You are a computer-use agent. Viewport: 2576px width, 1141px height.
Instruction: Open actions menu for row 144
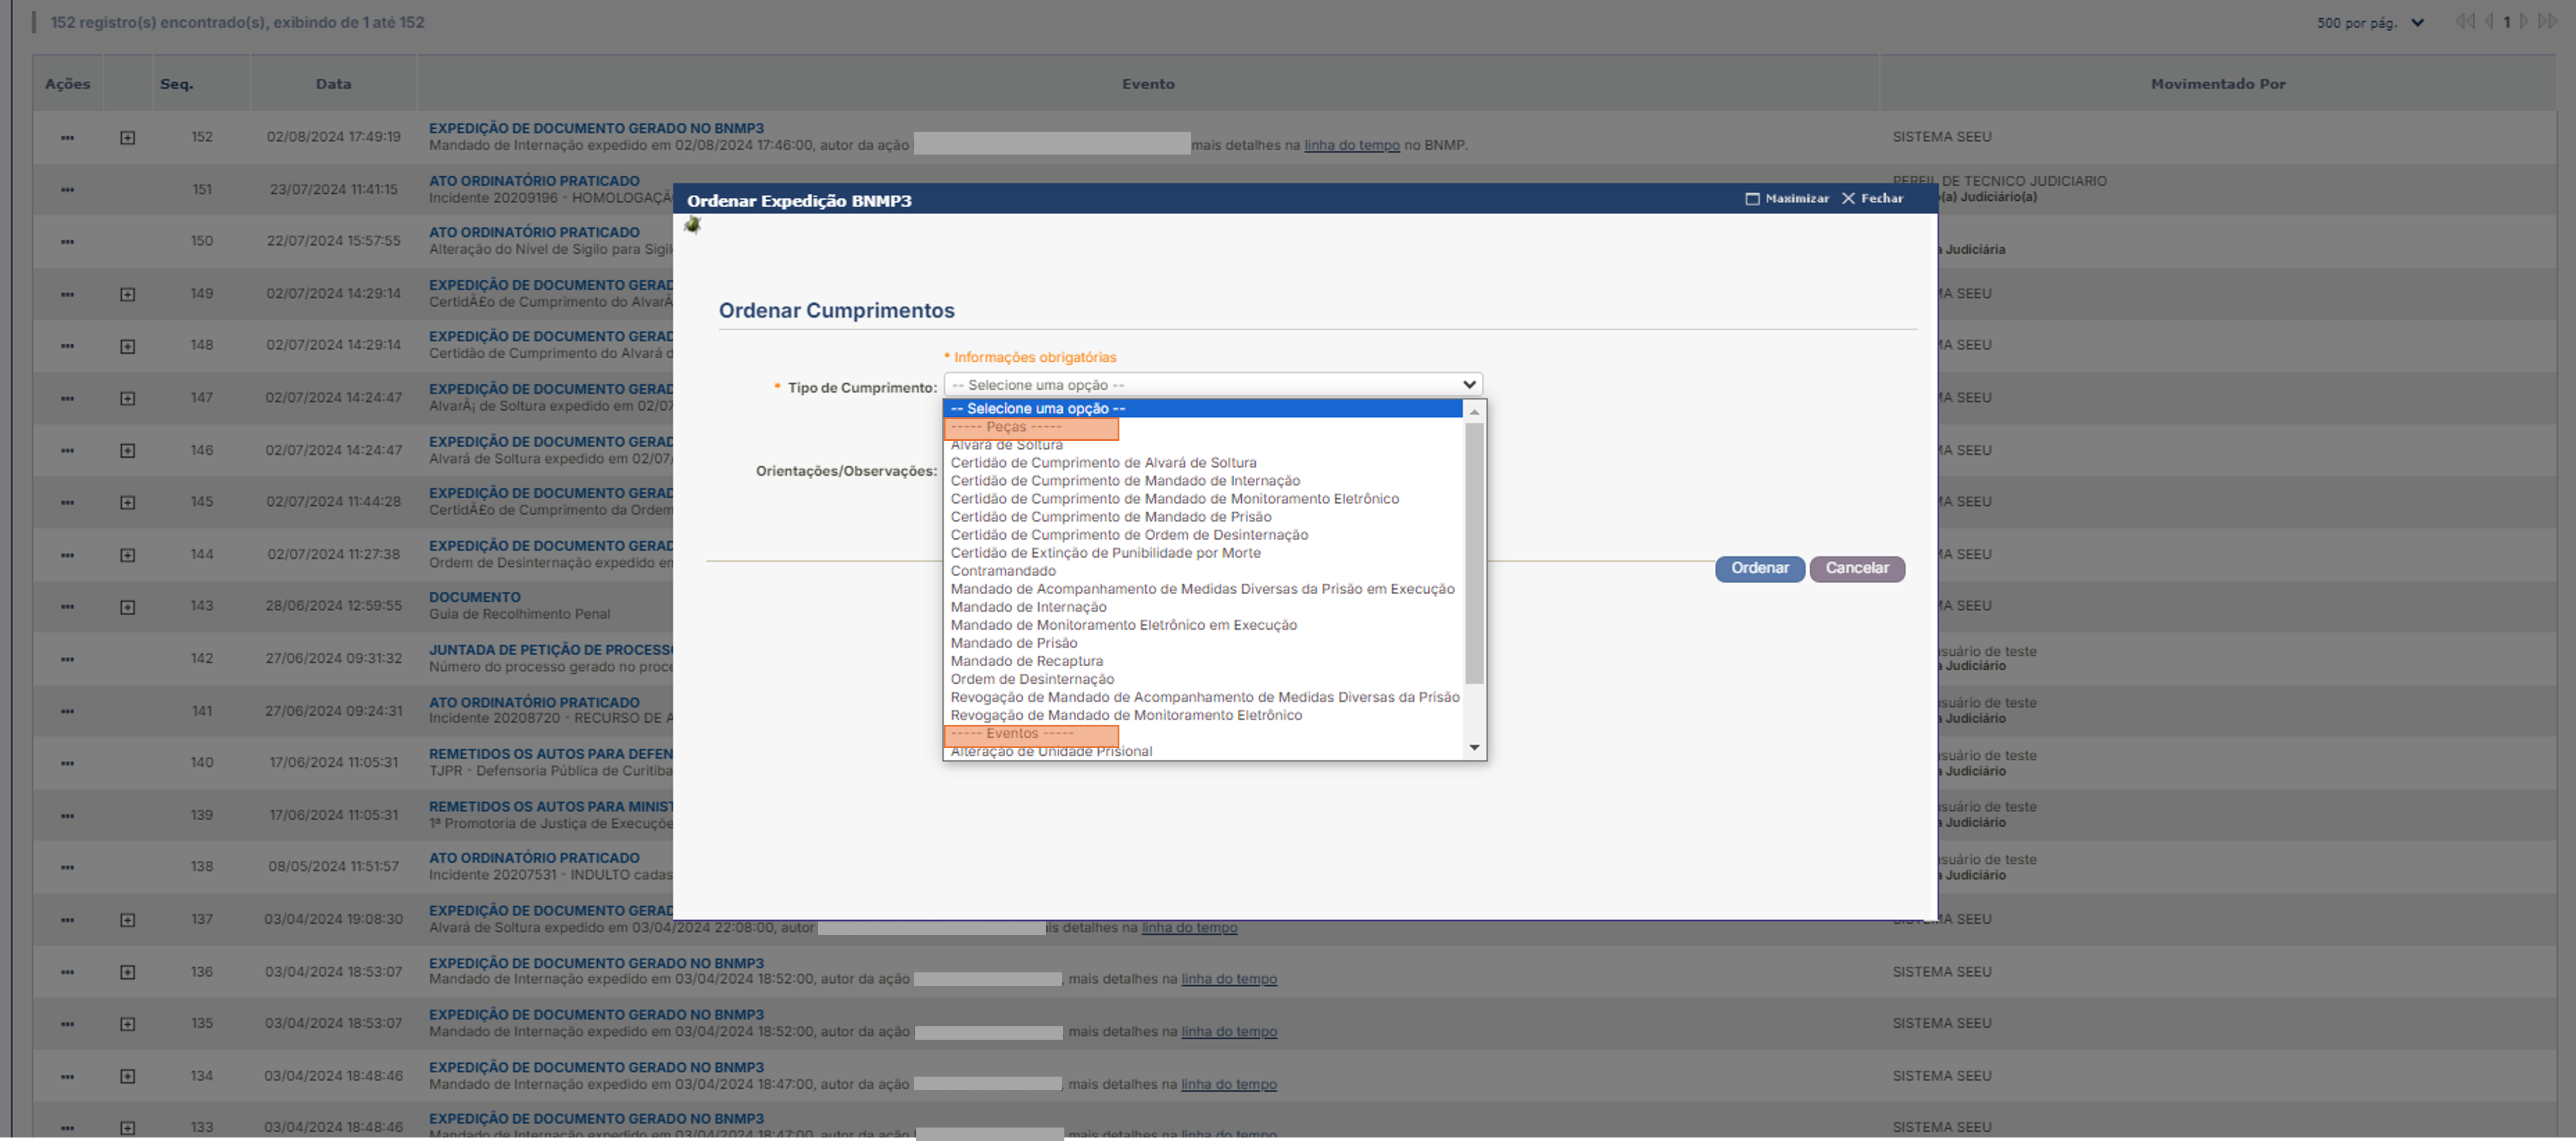coord(67,555)
